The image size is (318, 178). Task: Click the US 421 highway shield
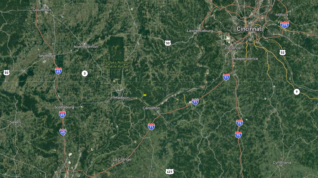(169, 172)
